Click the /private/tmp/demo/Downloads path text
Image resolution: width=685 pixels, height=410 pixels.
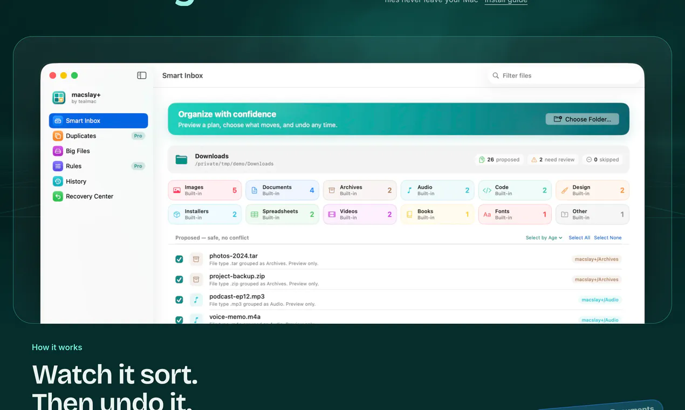pyautogui.click(x=234, y=164)
